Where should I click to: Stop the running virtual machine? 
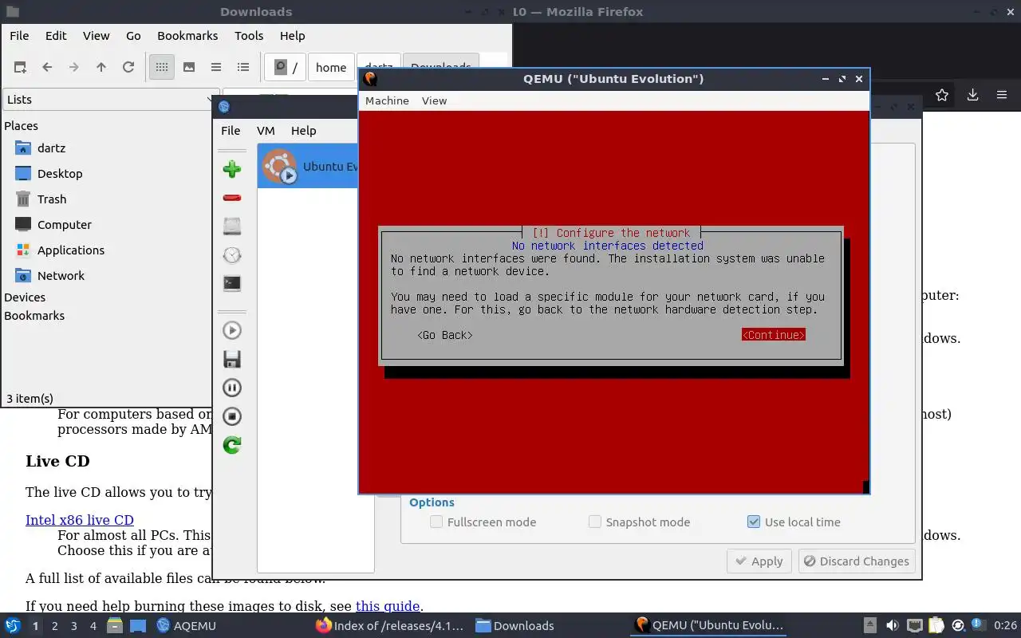click(232, 416)
